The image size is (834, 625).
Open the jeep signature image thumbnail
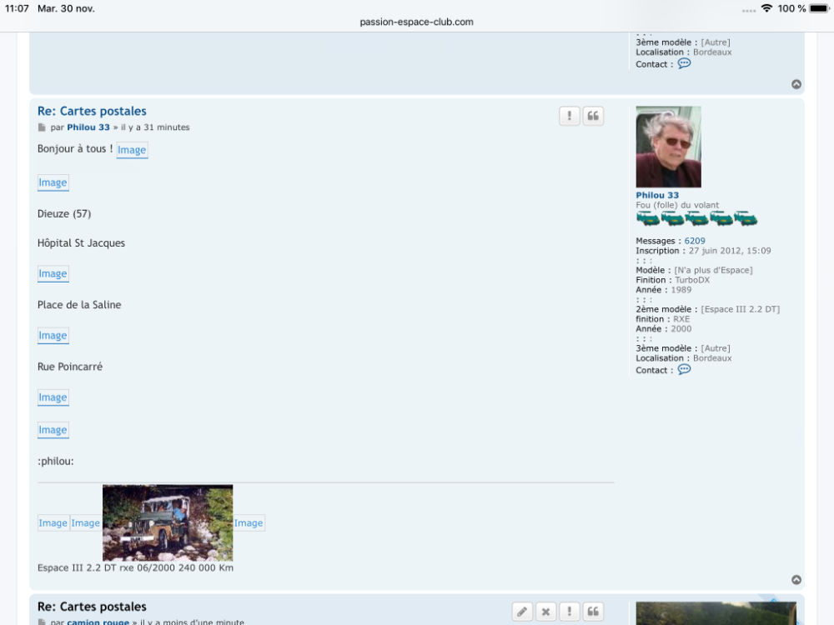click(168, 522)
